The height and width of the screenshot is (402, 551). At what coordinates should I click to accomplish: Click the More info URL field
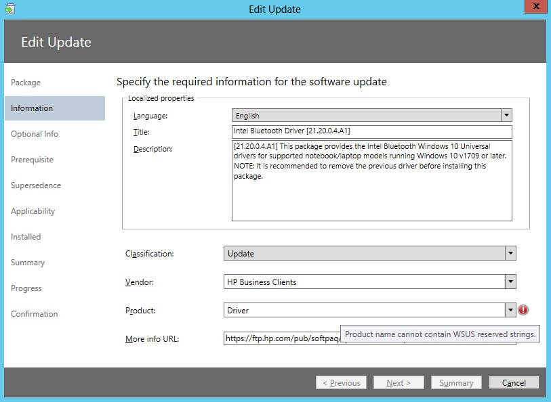click(282, 338)
